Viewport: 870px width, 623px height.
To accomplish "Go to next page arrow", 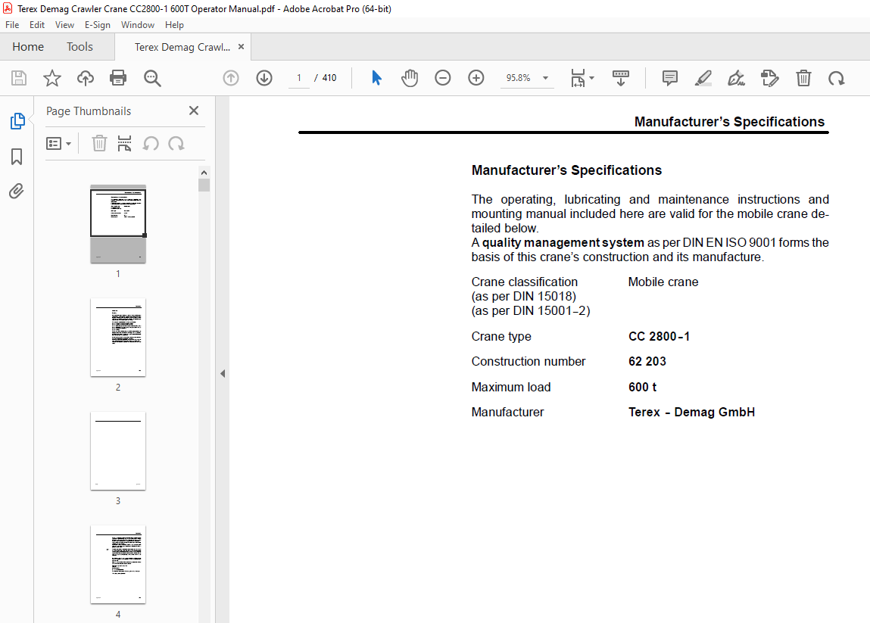I will coord(264,78).
